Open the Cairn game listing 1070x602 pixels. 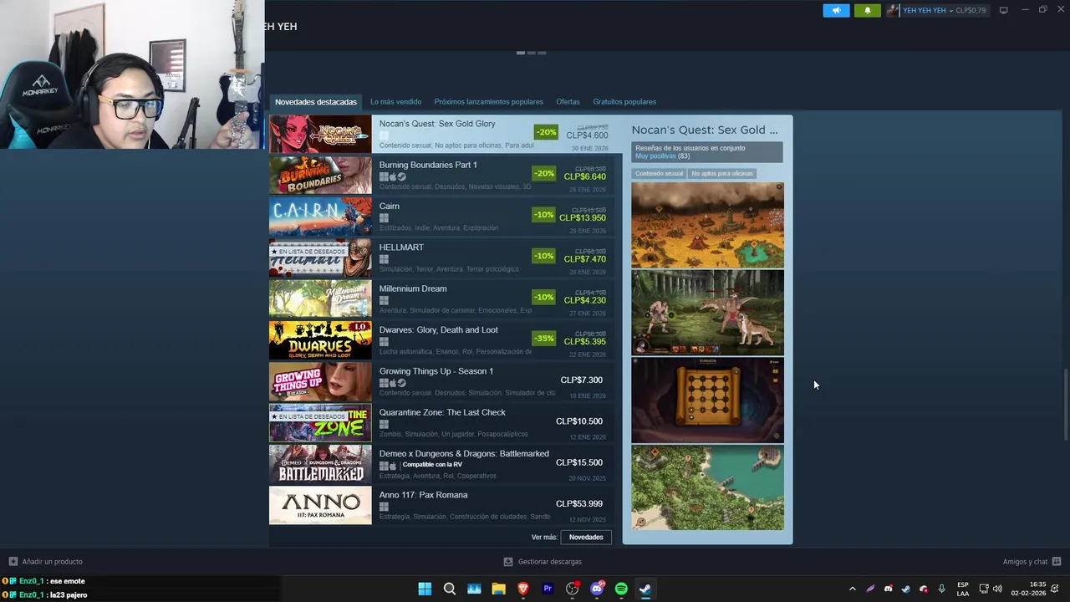441,216
